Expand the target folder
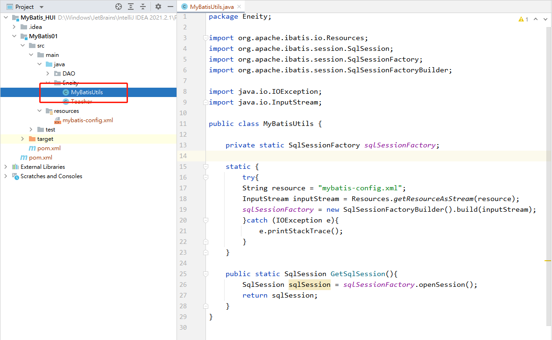Screen dimensions: 552x340 point(22,139)
